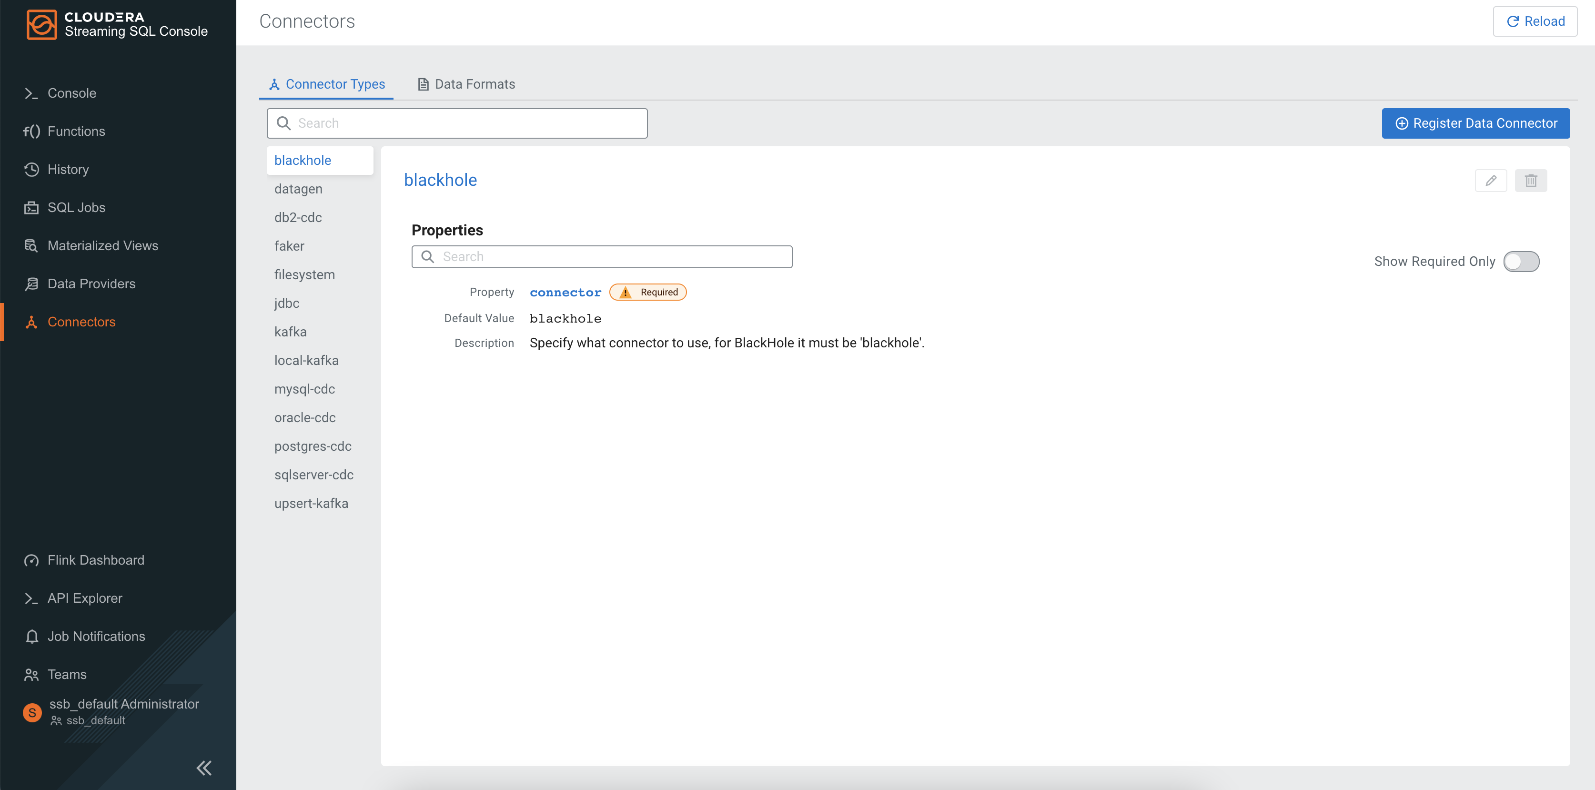Screen dimensions: 1595x790
Task: Select blackhole in the connector list
Action: tap(320, 161)
